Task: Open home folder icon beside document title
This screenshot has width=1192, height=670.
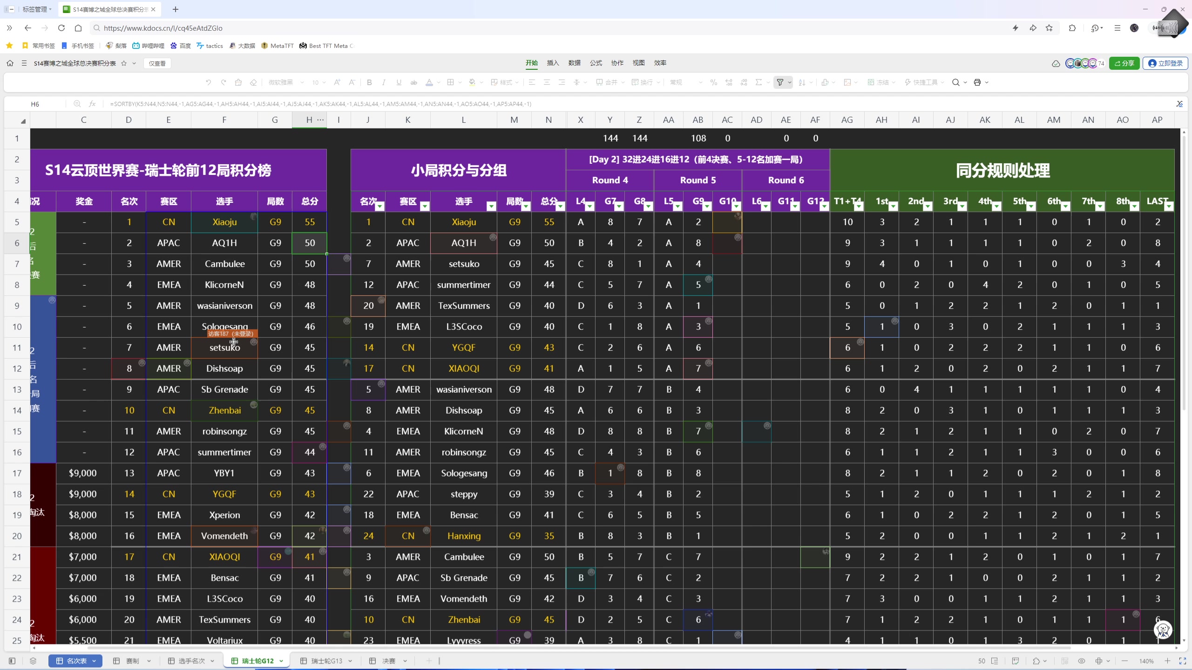Action: click(10, 63)
